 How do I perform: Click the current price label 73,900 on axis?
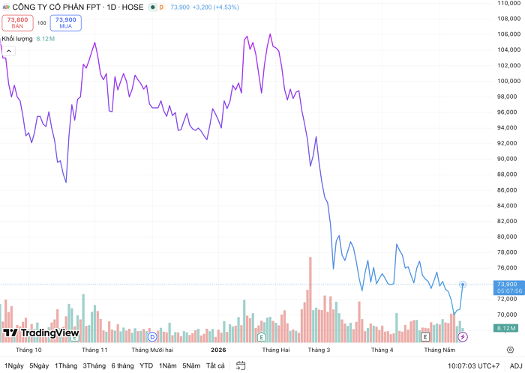click(509, 288)
